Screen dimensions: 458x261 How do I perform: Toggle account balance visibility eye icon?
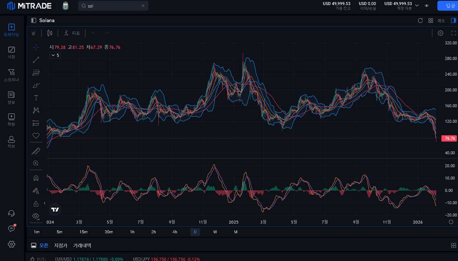tap(427, 6)
